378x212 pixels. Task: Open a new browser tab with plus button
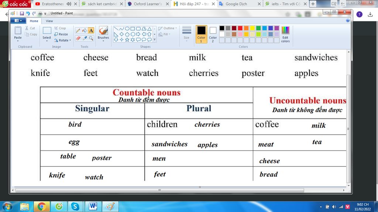pos(313,4)
